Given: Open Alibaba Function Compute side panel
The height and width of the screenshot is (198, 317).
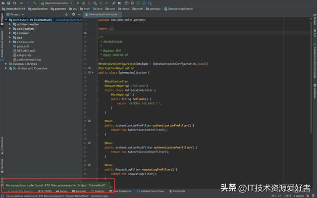Looking at the screenshot, I should (x=315, y=60).
